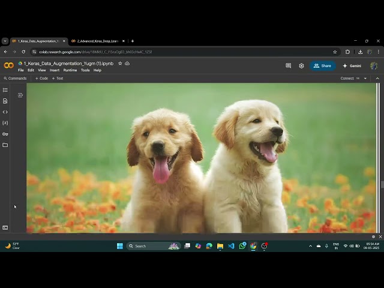This screenshot has width=384, height=288.
Task: Click the Connect button
Action: pyautogui.click(x=347, y=79)
